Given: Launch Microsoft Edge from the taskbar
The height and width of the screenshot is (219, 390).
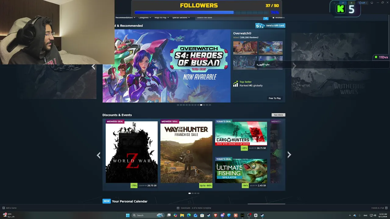Looking at the screenshot, I should point(189,215).
